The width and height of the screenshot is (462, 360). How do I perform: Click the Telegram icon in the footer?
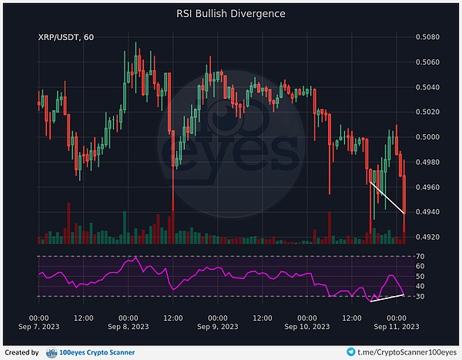tap(352, 352)
